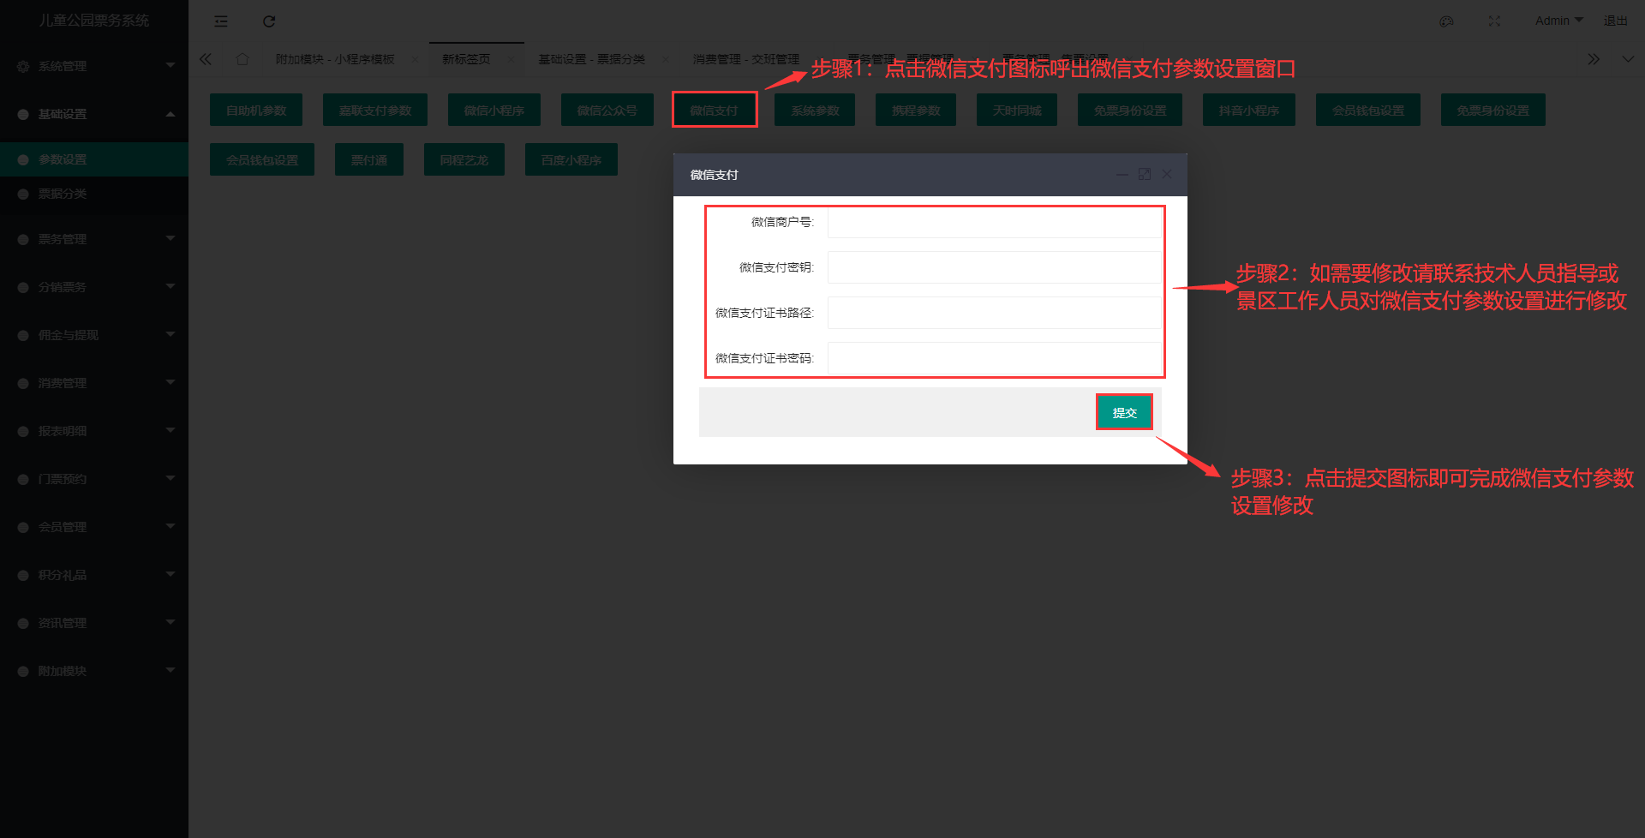Click the 提交 submit button
1645x838 pixels.
(x=1124, y=412)
